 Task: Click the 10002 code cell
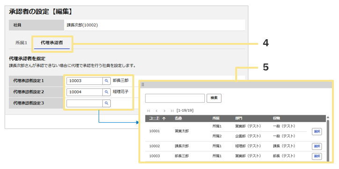pos(155,146)
